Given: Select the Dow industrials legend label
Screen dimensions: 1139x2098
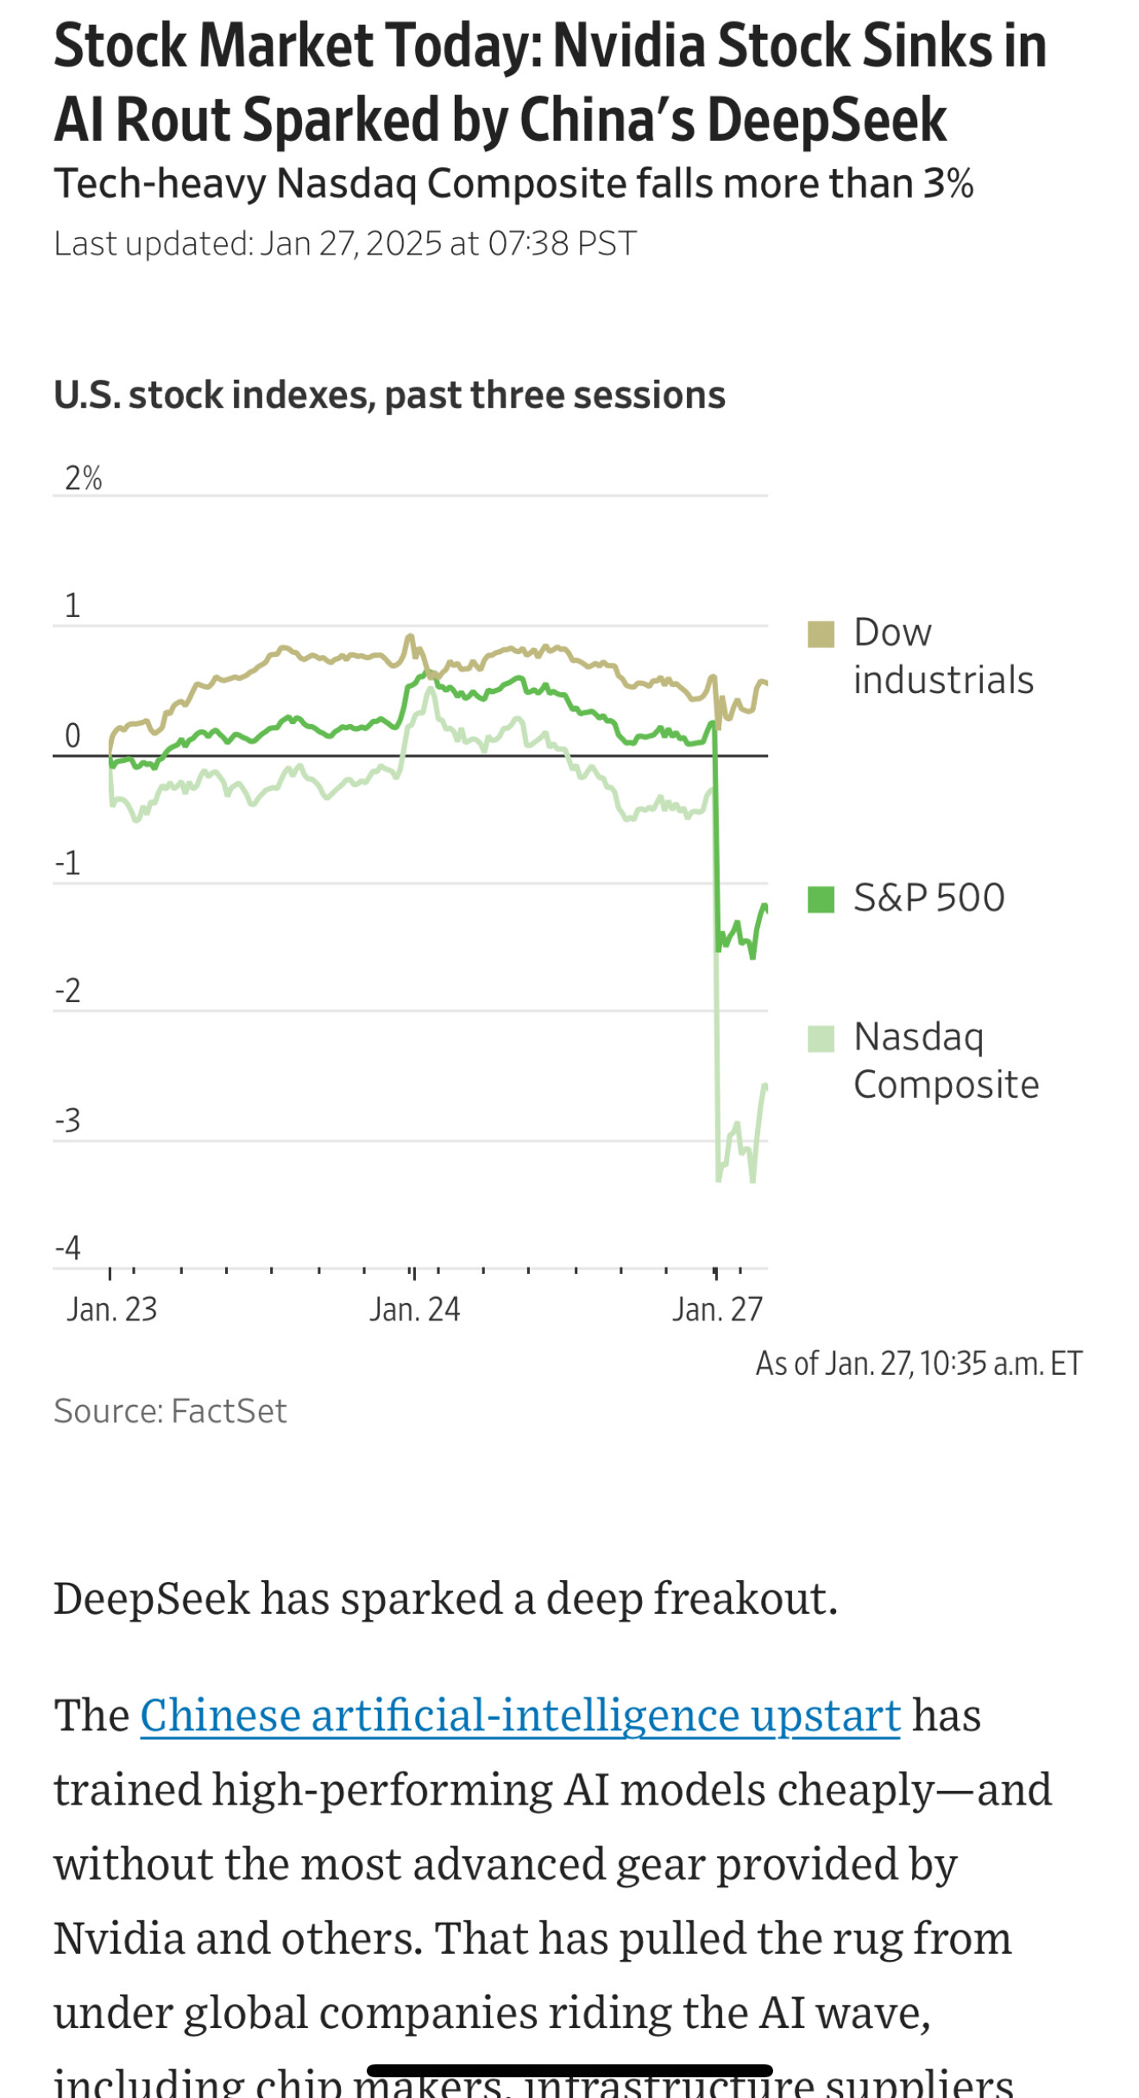Looking at the screenshot, I should point(943,656).
